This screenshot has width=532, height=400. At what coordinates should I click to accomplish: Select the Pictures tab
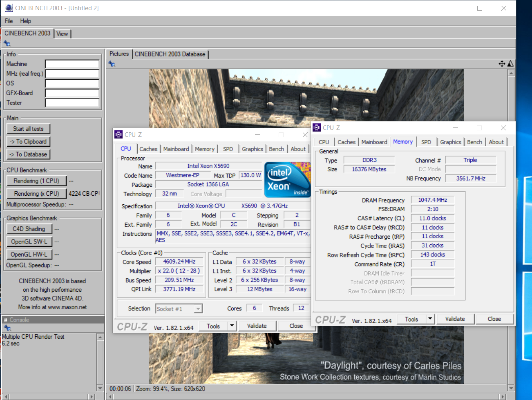119,54
